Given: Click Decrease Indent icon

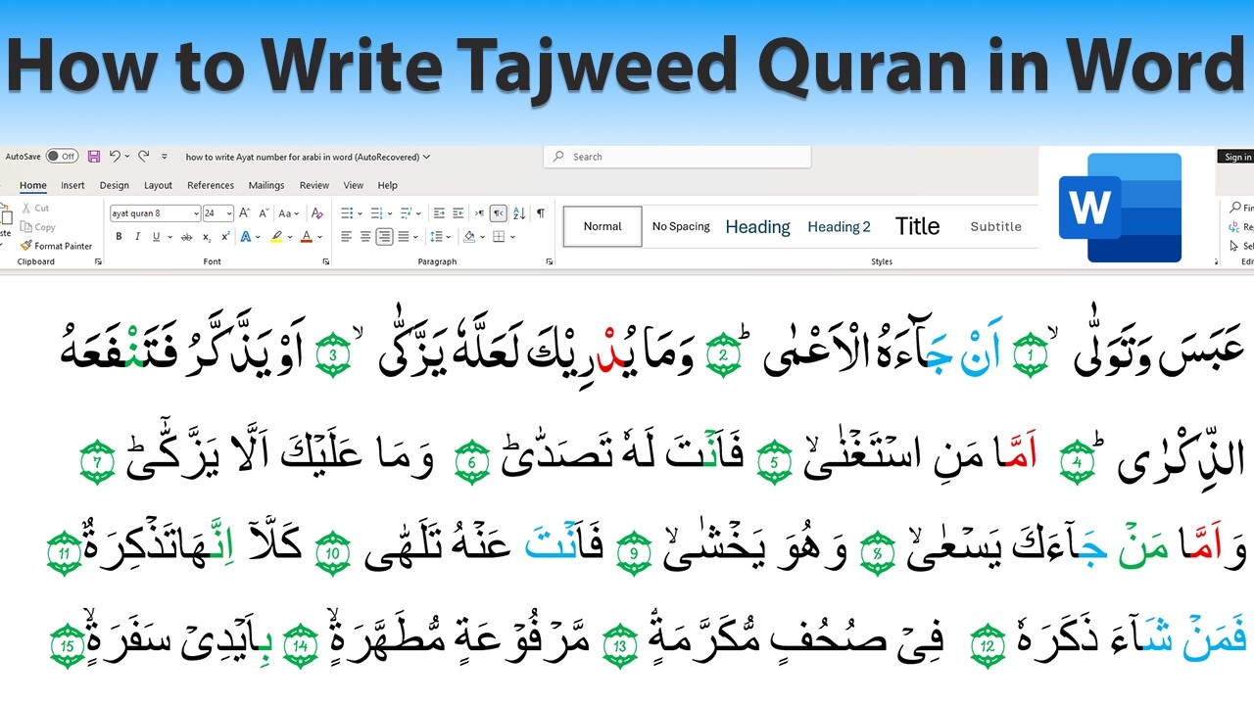Looking at the screenshot, I should pos(439,212).
